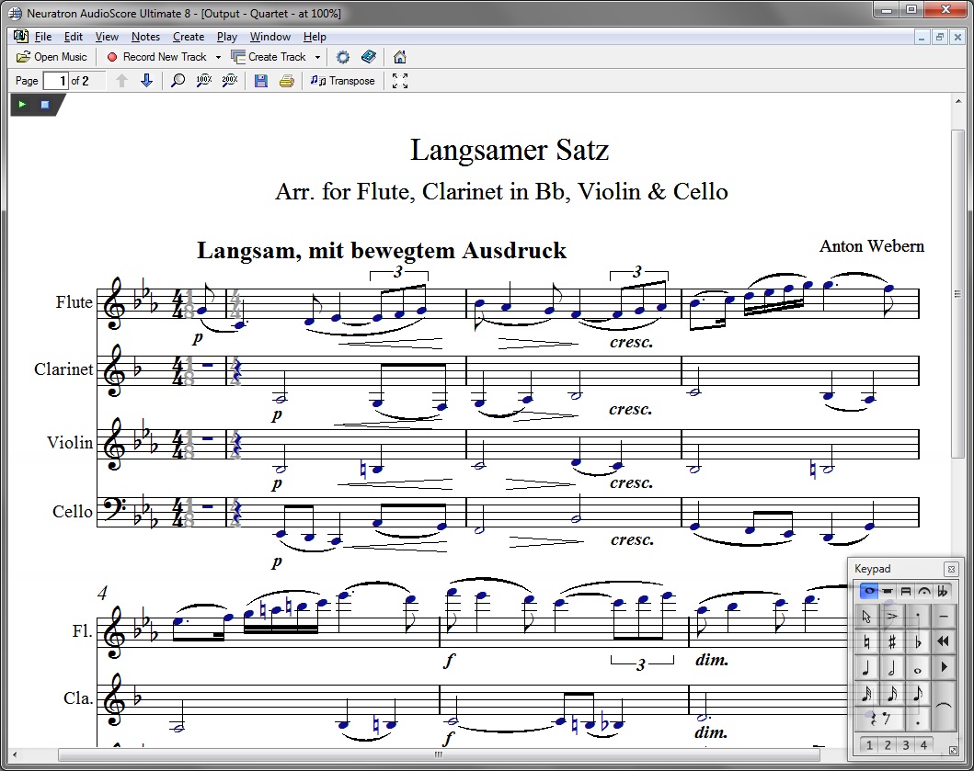
Task: Select 32nd note value on Keypad
Action: coord(867,694)
